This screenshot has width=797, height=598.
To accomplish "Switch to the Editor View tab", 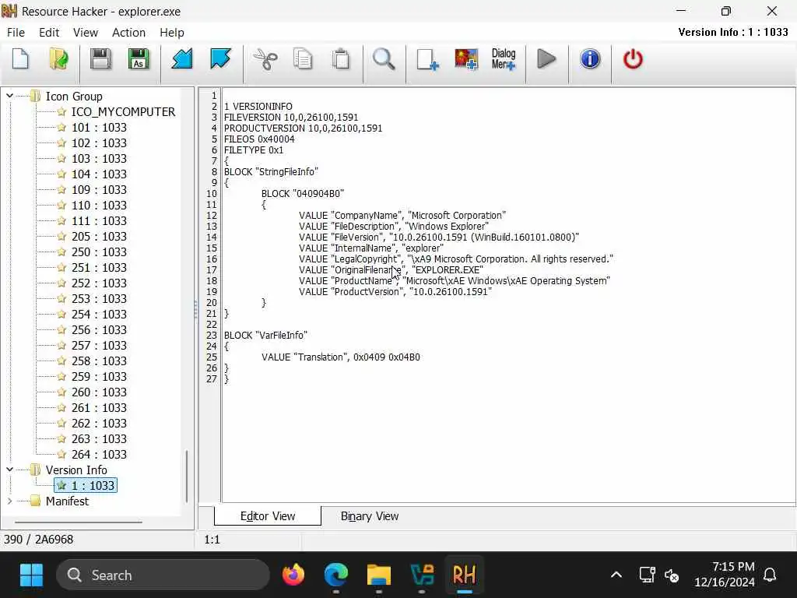I will click(268, 516).
